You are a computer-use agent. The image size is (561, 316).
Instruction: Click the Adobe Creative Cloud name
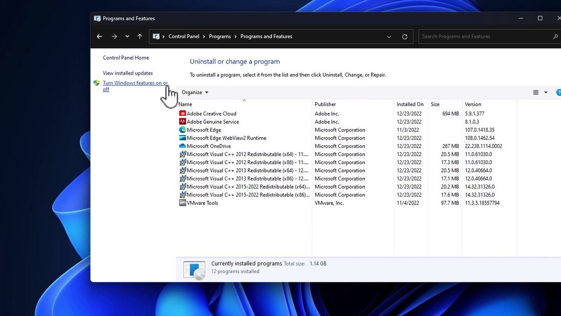(211, 114)
